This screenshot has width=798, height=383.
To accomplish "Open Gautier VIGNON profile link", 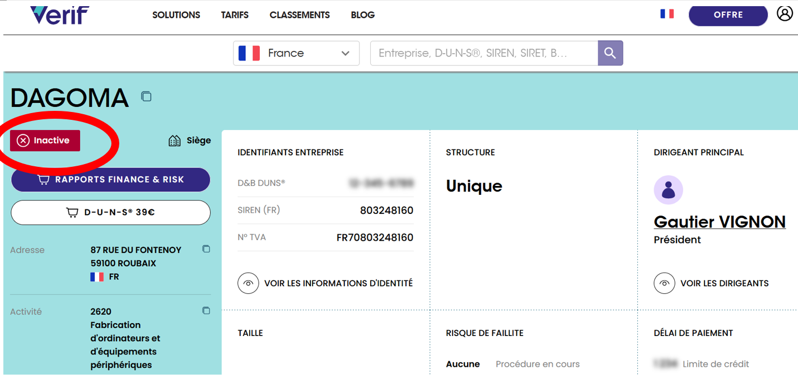I will pyautogui.click(x=719, y=222).
